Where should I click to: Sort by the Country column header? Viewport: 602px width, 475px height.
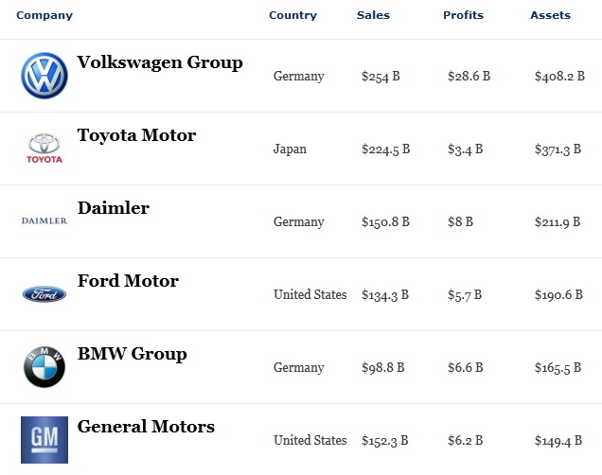[292, 15]
